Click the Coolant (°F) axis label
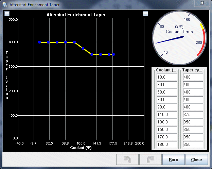 (x=81, y=148)
